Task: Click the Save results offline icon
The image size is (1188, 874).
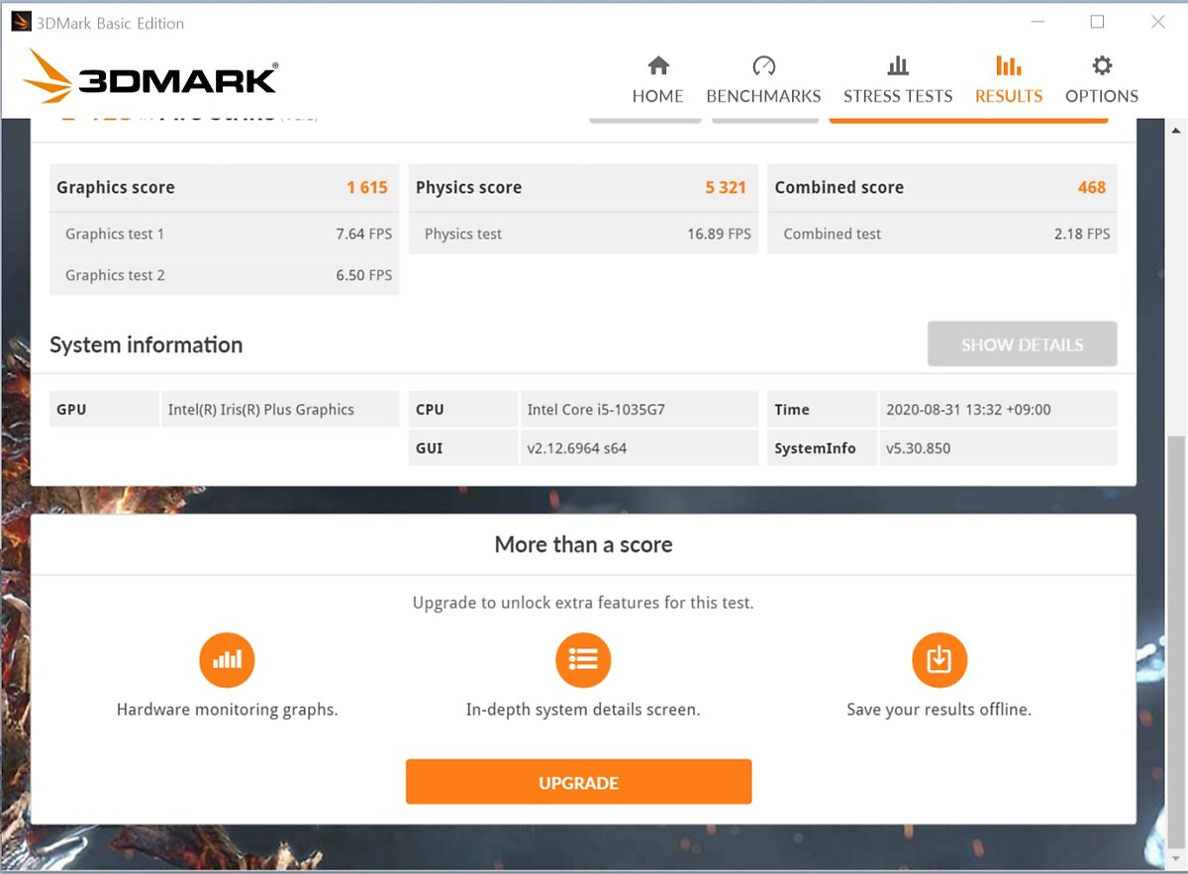Action: [x=939, y=659]
